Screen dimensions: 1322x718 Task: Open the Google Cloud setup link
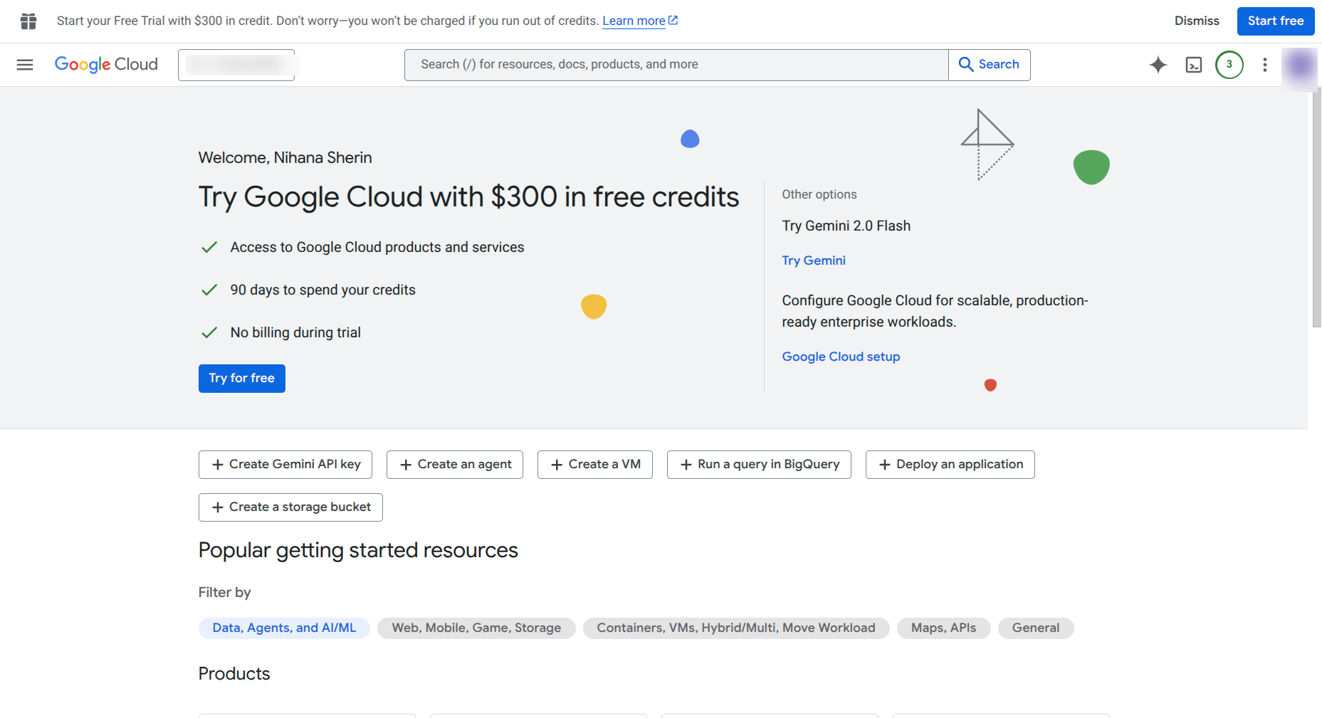click(841, 357)
